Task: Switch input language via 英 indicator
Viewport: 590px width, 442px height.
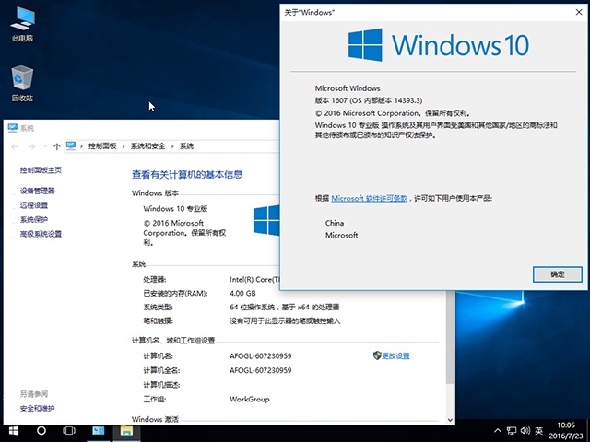Action: pyautogui.click(x=538, y=430)
